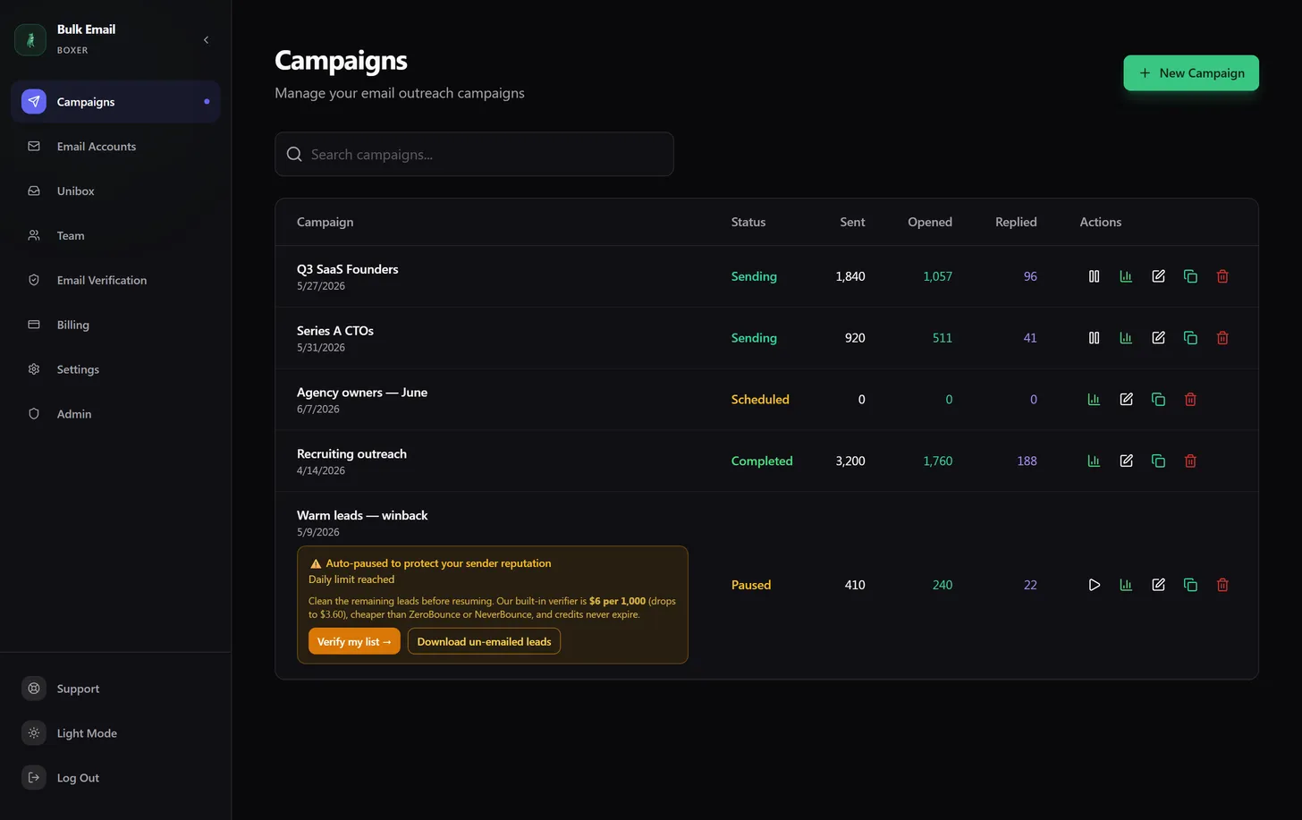1302x820 pixels.
Task: Edit the Q3 SaaS Founders campaign
Action: pyautogui.click(x=1158, y=276)
